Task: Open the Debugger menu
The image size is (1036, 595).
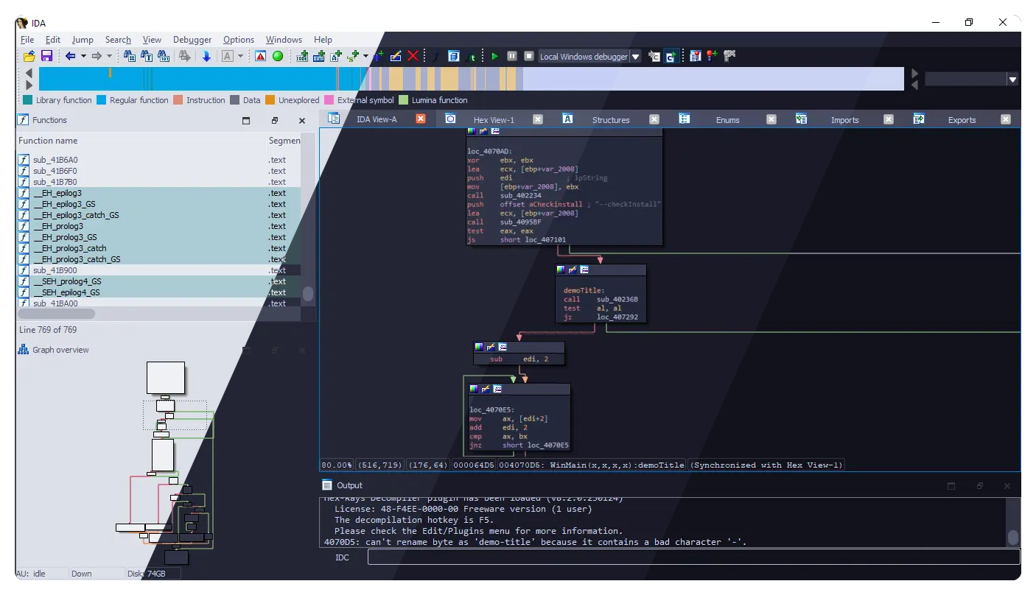Action: point(192,40)
